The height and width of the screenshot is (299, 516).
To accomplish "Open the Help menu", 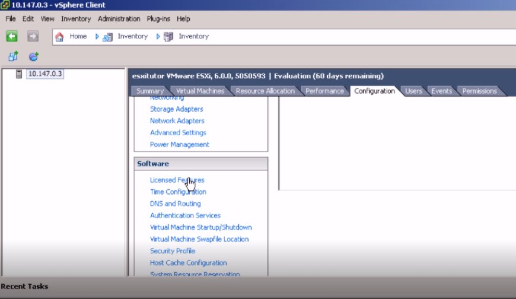I will pyautogui.click(x=183, y=19).
